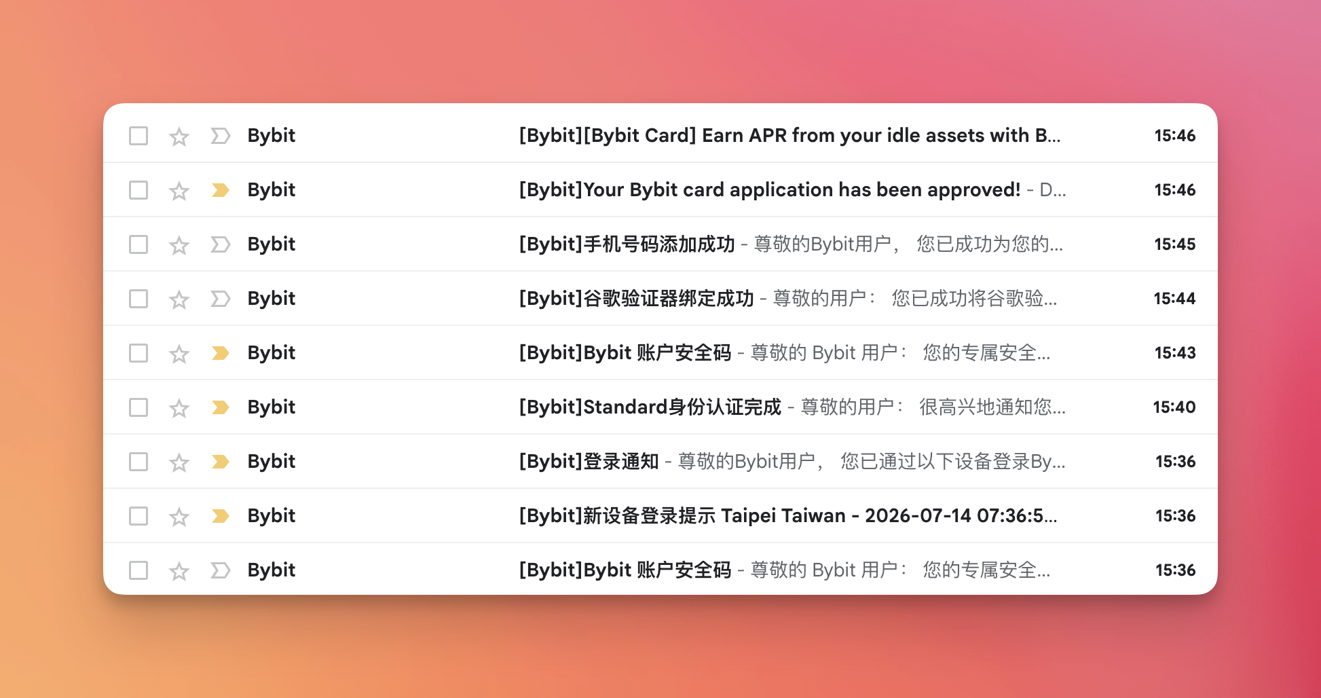
Task: Toggle importance marker on 'card application has been approved' email
Action: (220, 190)
